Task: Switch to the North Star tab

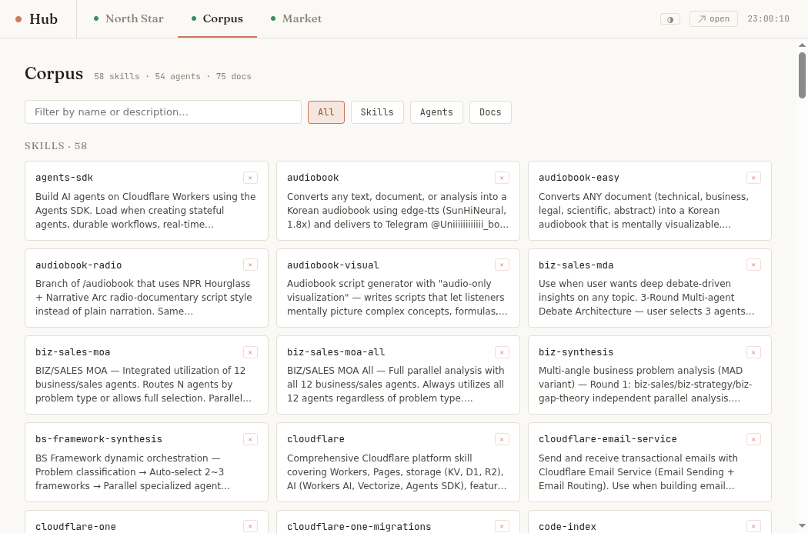Action: click(129, 18)
